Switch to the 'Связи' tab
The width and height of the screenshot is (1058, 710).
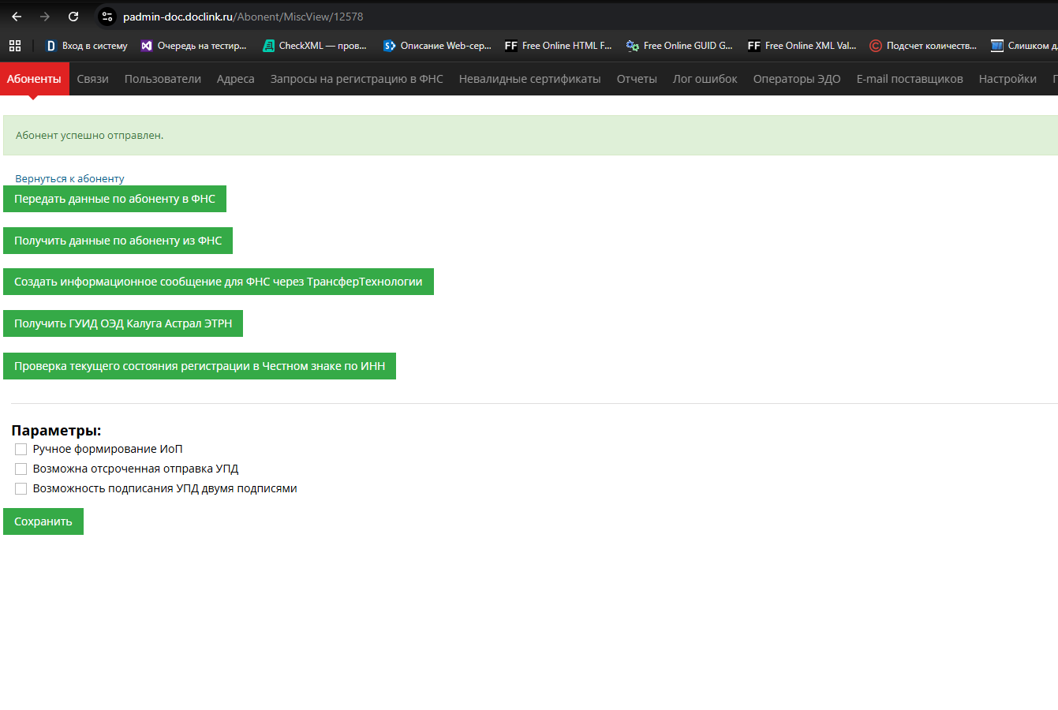(x=93, y=79)
